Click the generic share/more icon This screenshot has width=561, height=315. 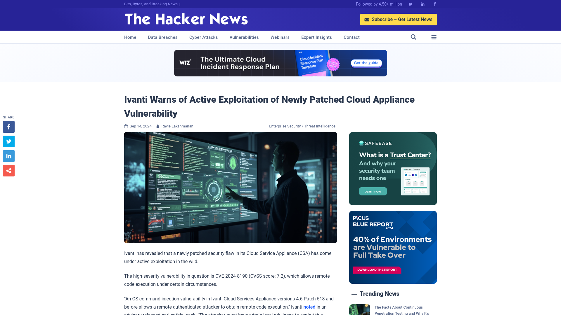8,170
